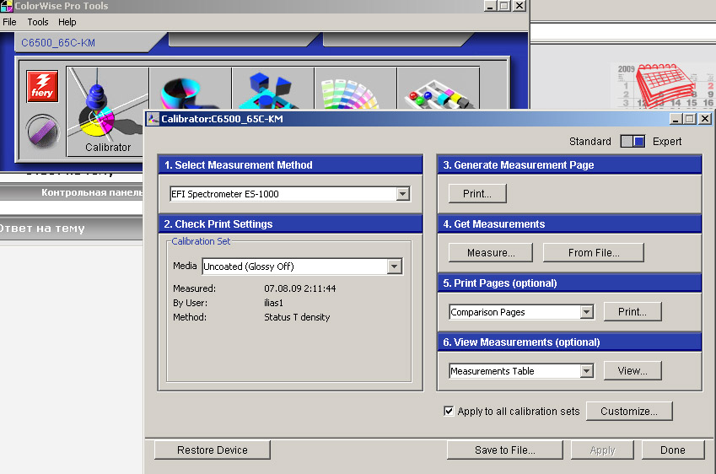Open the File menu
The height and width of the screenshot is (474, 716).
[x=9, y=22]
